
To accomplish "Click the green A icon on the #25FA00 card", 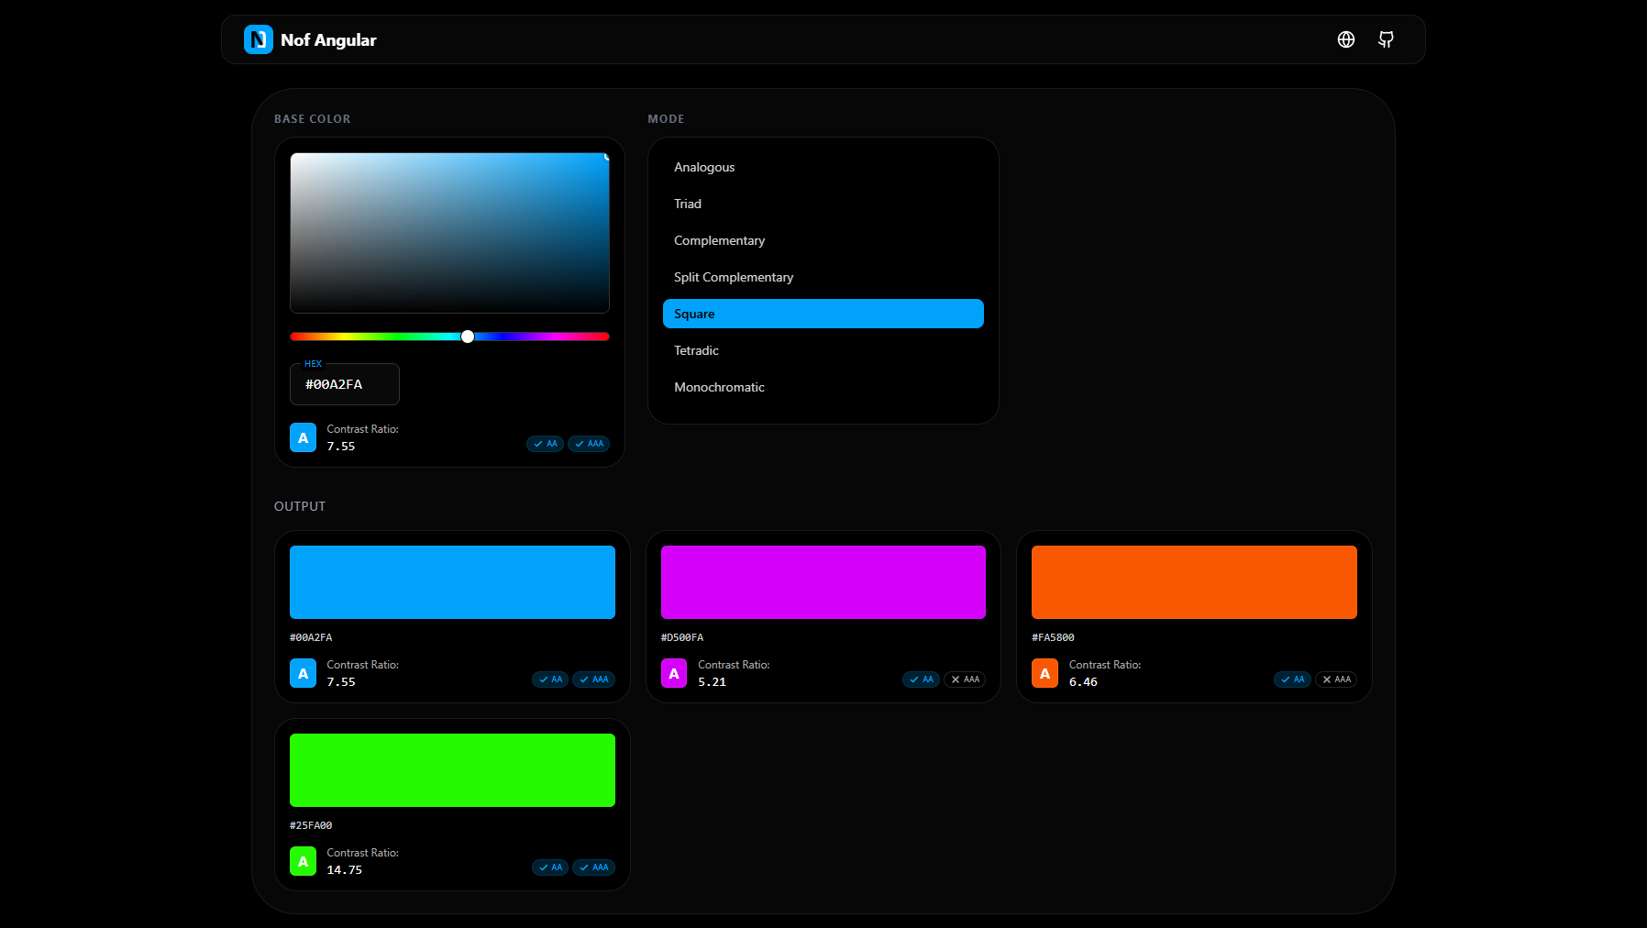I will [x=303, y=861].
